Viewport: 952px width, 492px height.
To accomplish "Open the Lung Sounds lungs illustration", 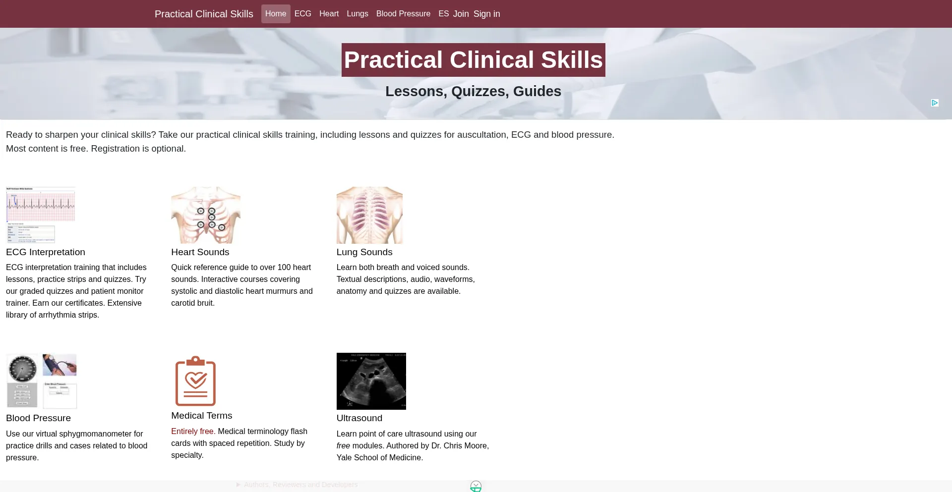I will click(369, 215).
